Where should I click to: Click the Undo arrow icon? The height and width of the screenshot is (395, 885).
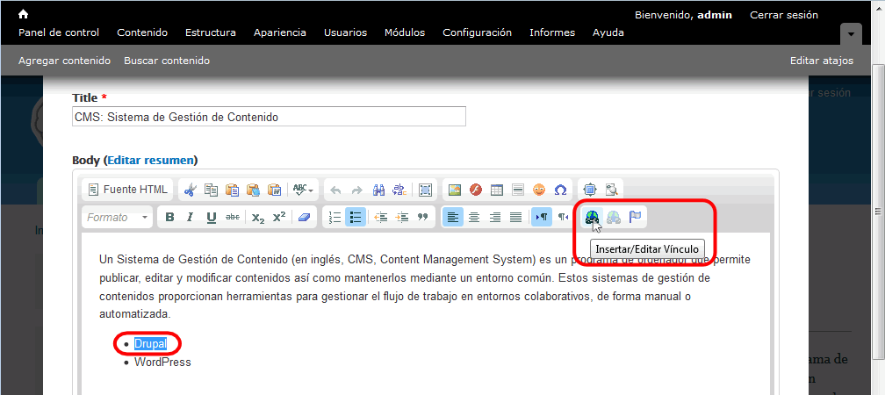[335, 190]
